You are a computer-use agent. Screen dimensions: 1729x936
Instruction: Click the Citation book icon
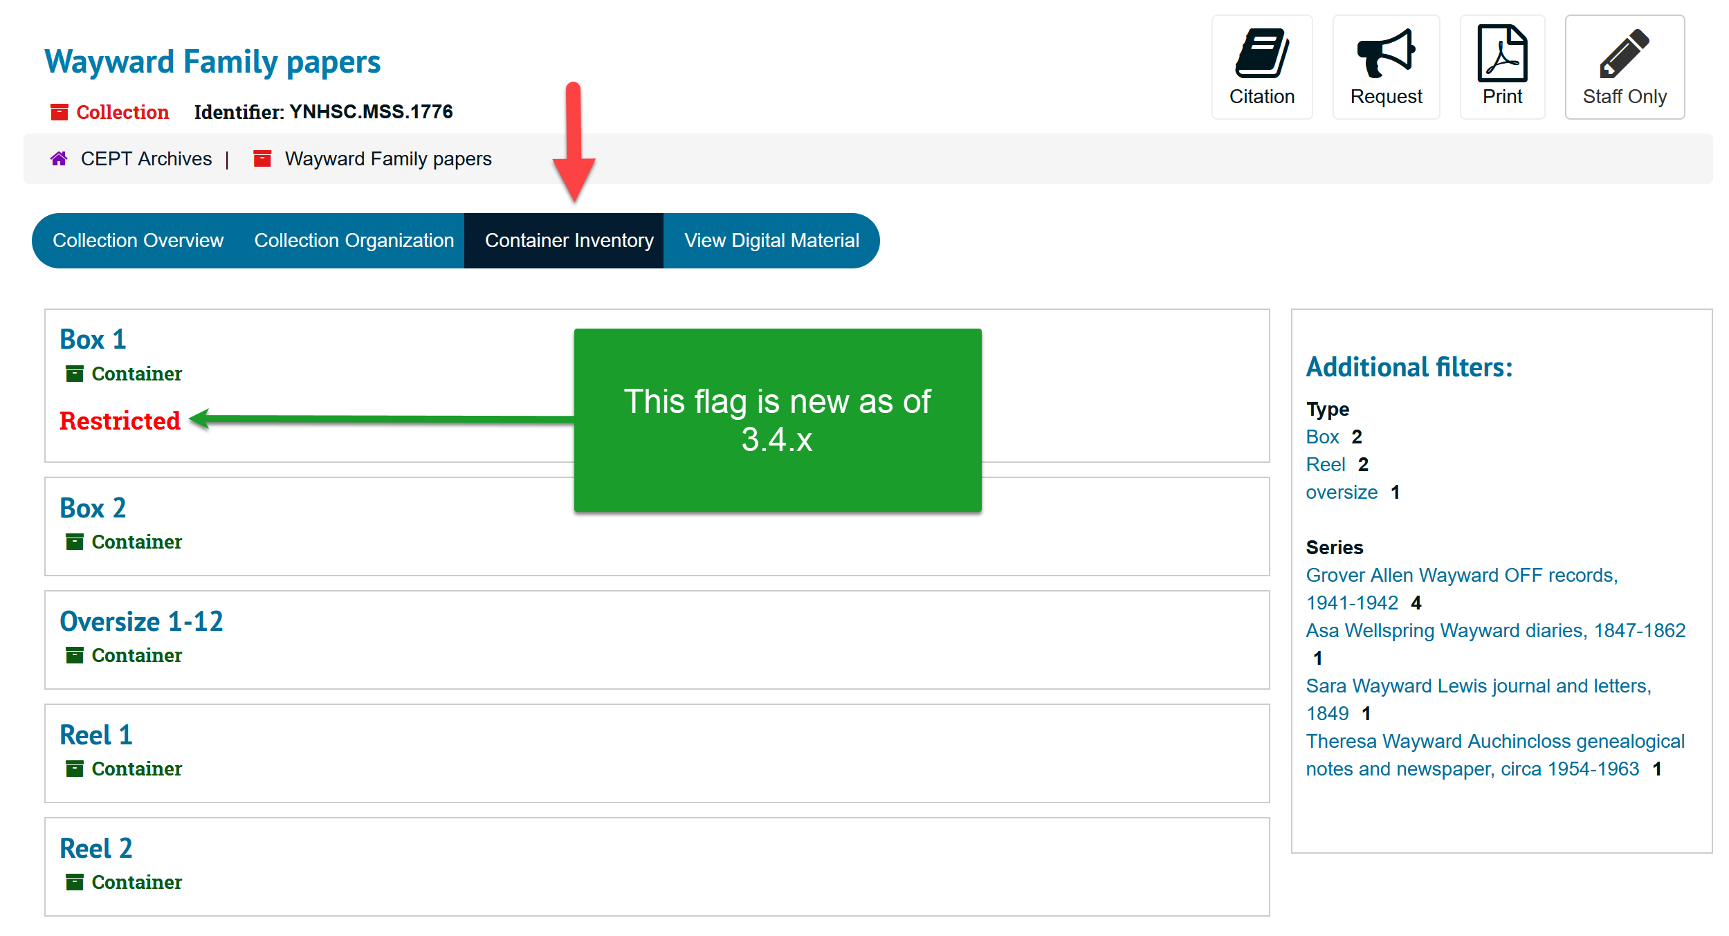1261,53
